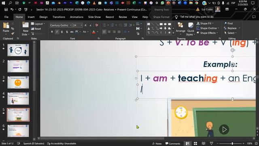Switch to the Slide Show tab

94,17
